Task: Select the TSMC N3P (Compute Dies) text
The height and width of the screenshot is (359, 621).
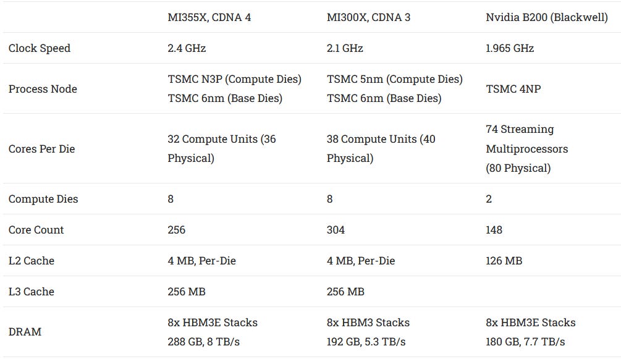Action: (x=234, y=79)
